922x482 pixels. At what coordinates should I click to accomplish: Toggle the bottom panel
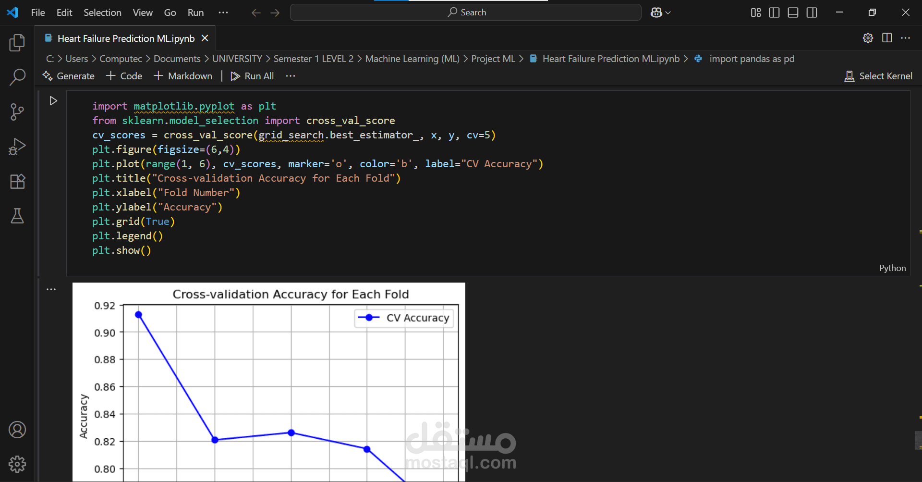point(793,12)
